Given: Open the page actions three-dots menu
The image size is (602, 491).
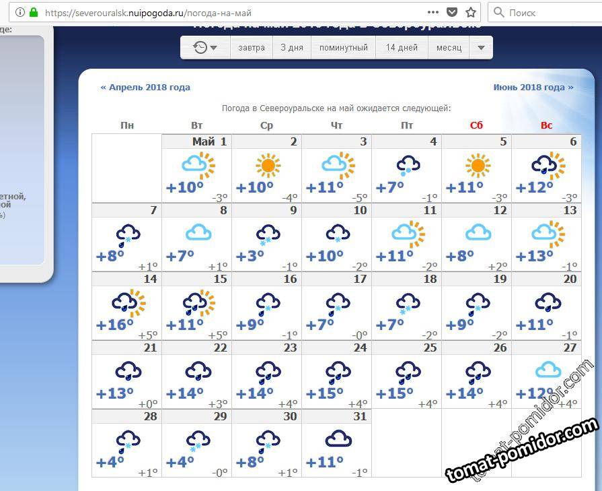Looking at the screenshot, I should point(433,12).
